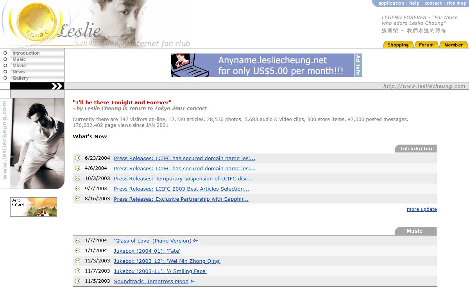Open the Anyname.lesliecheung.net banner ad
The height and width of the screenshot is (289, 469).
coord(263,65)
